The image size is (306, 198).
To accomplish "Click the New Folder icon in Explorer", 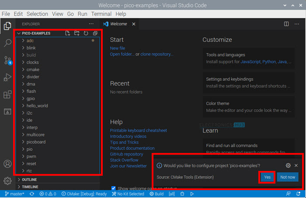I will point(76,33).
